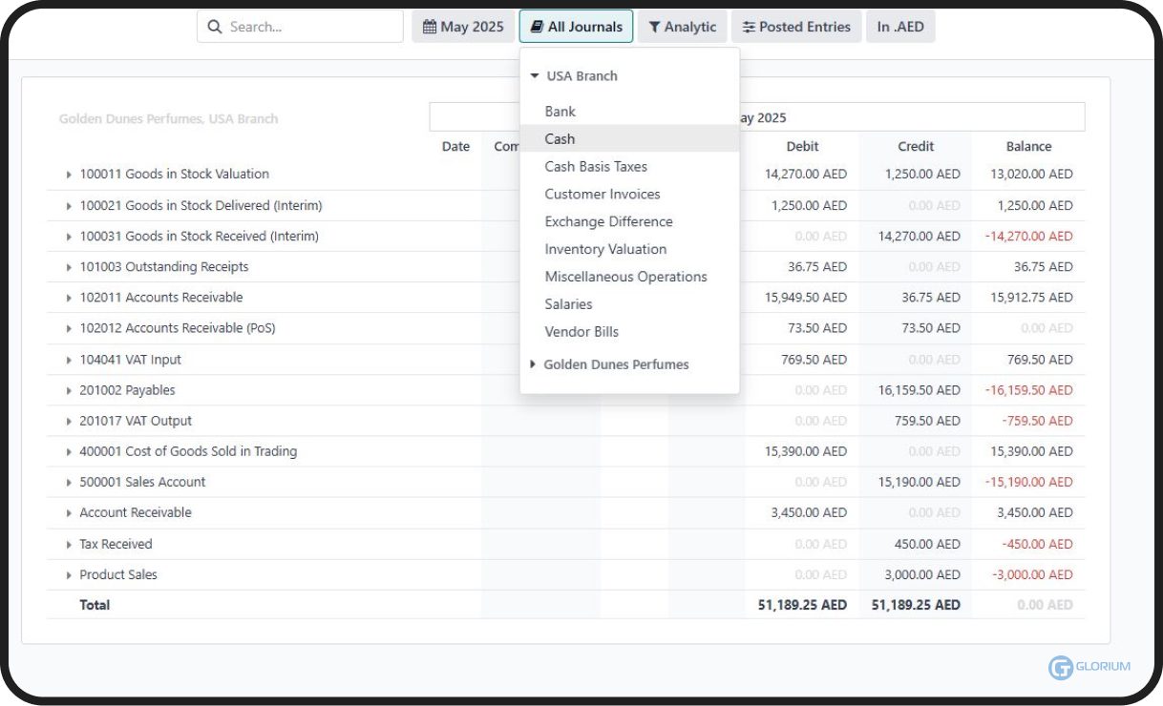Select the Bank journal entry
Screen dimensions: 1163x706
point(560,112)
